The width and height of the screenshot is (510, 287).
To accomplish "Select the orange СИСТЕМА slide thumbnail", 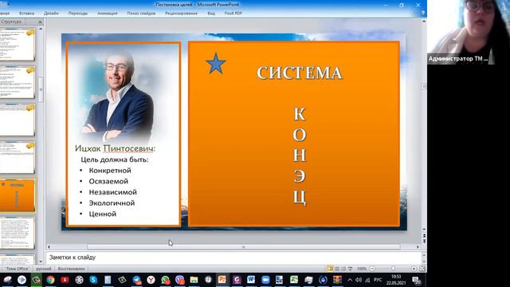I will (18, 195).
